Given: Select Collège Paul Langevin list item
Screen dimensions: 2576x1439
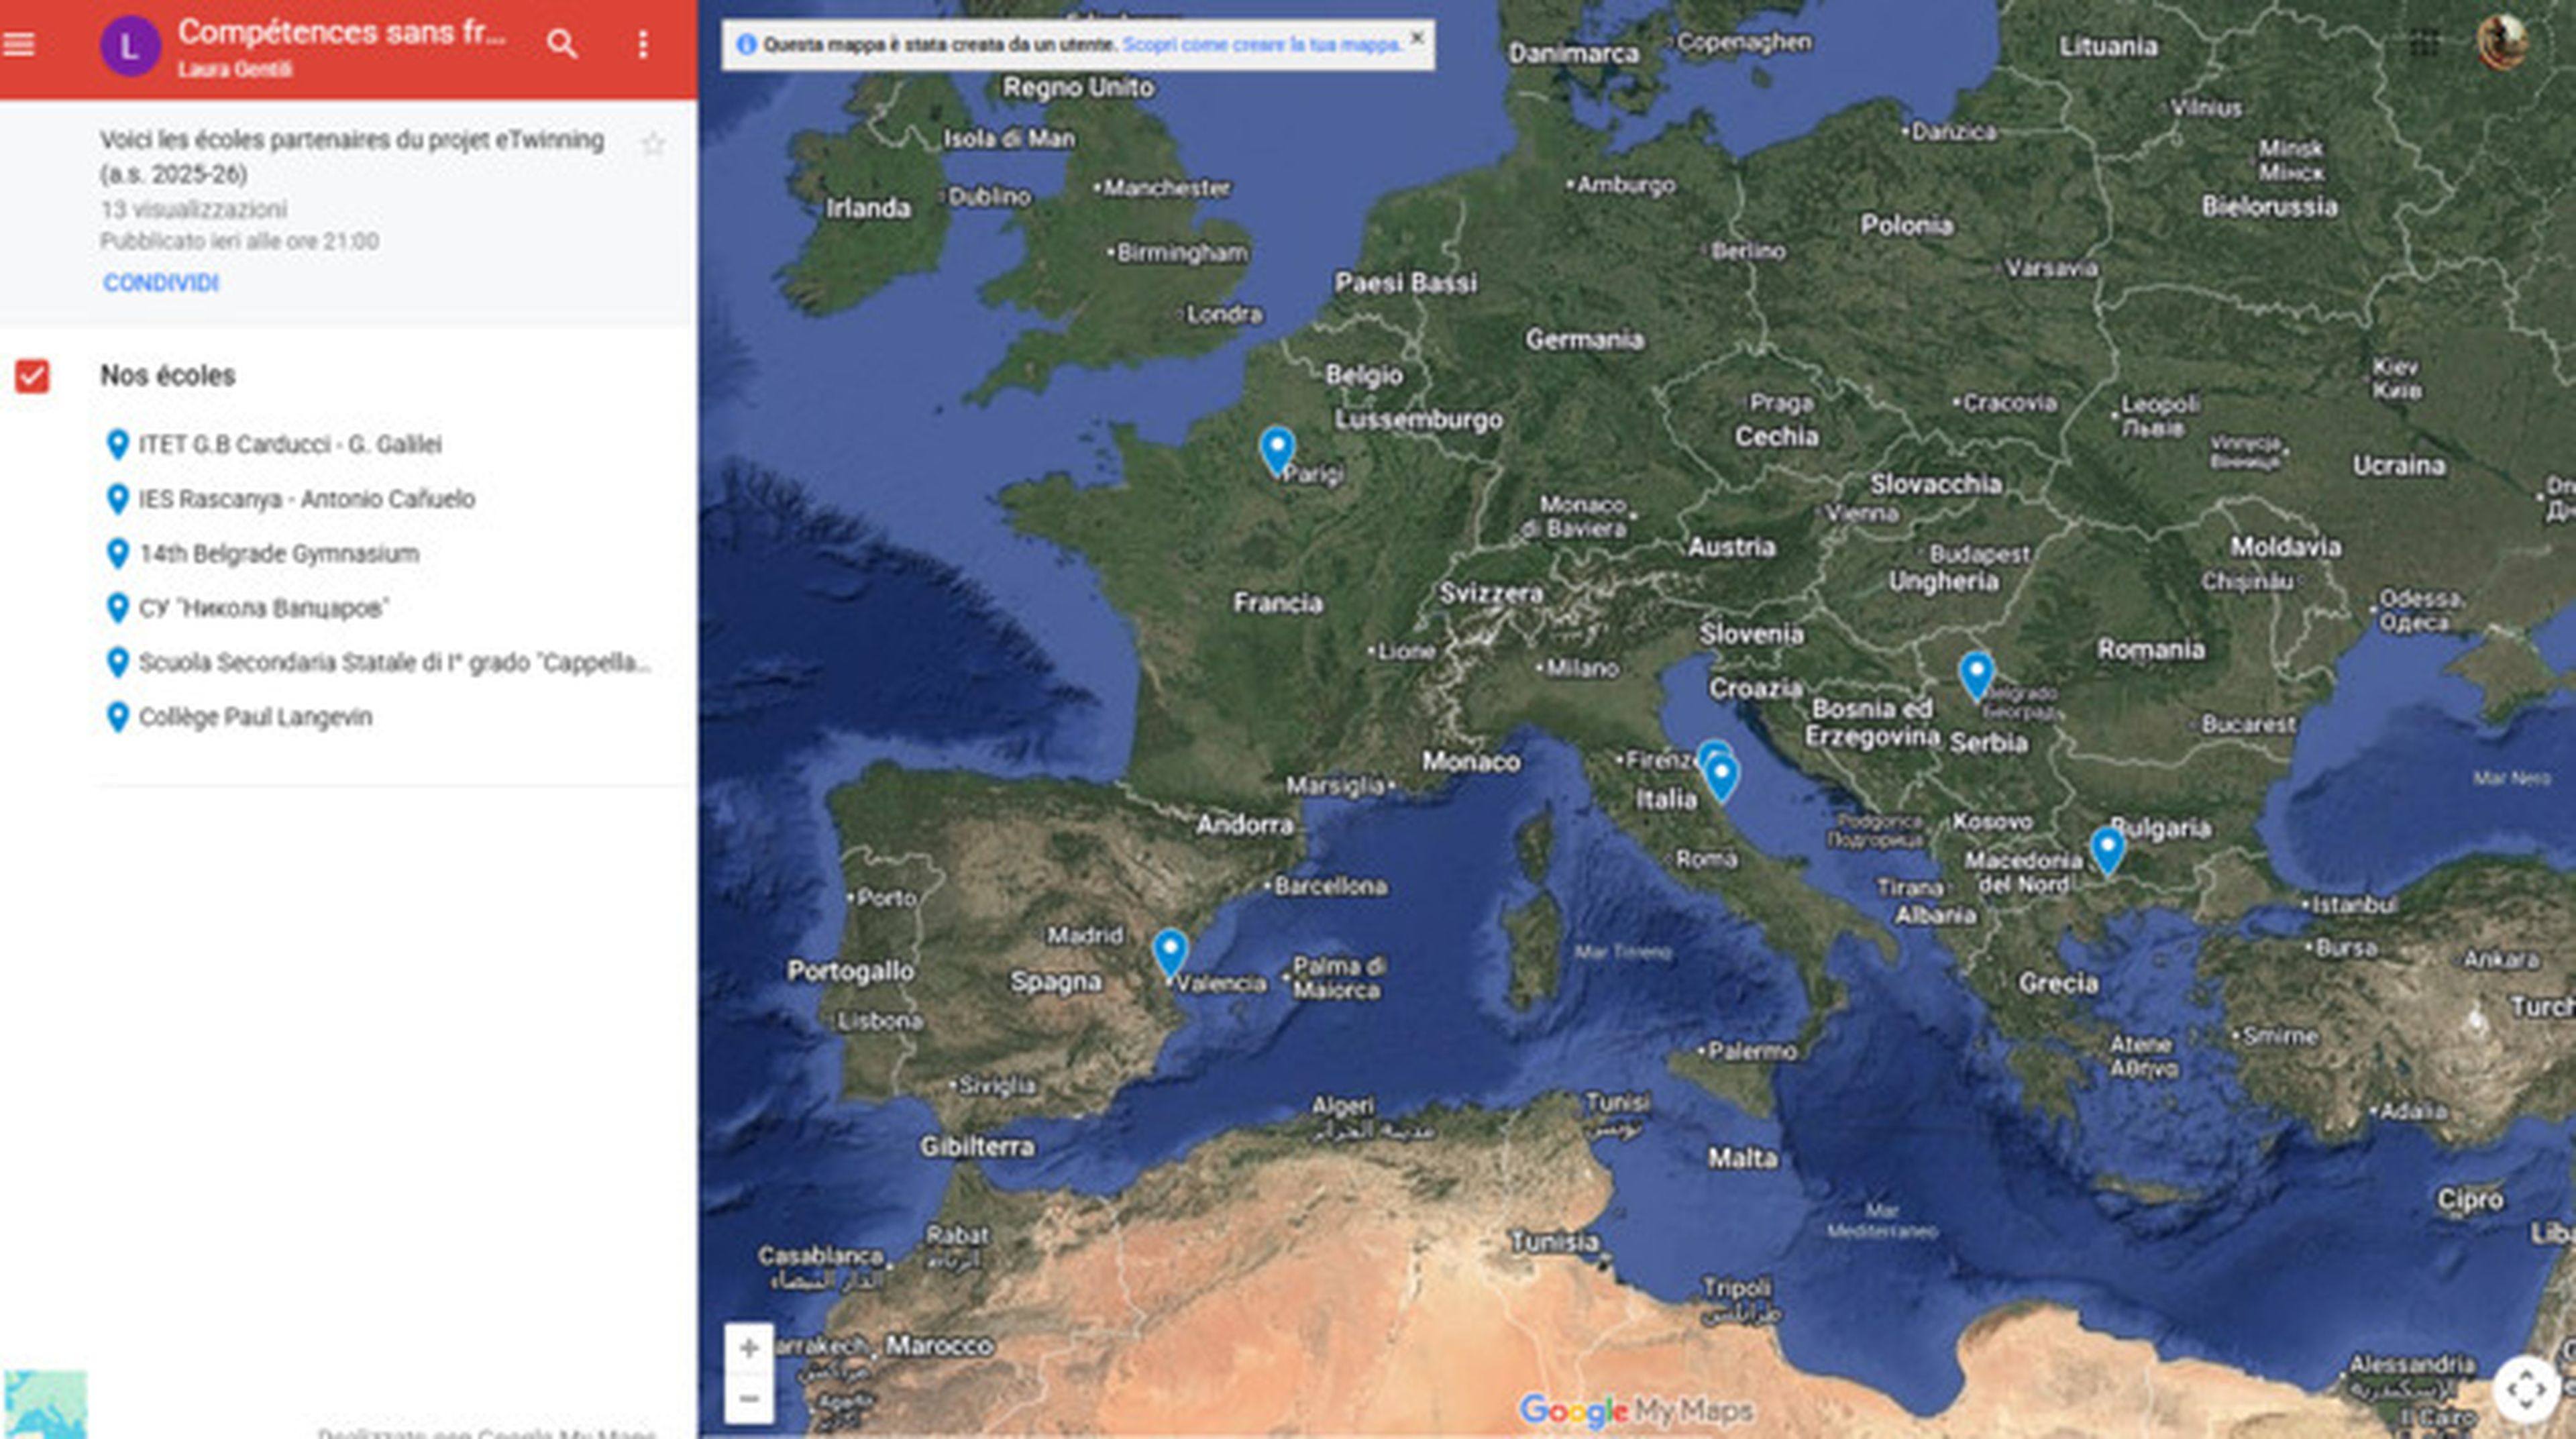Looking at the screenshot, I should click(255, 717).
